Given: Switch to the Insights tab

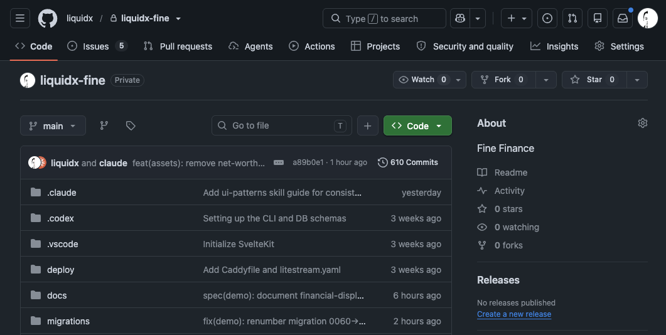Looking at the screenshot, I should pos(554,46).
